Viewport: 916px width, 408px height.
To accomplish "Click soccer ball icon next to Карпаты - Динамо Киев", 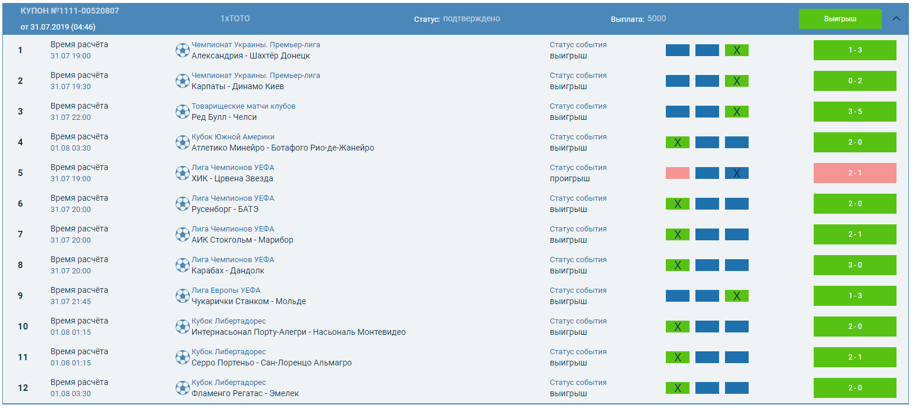I will [183, 81].
